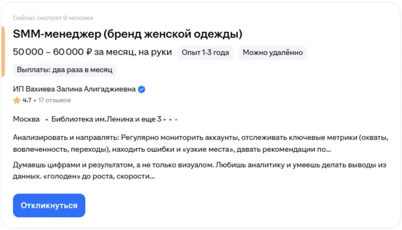Click the blue verified employer badge
Viewport: 402px width, 230px height.
[x=142, y=89]
